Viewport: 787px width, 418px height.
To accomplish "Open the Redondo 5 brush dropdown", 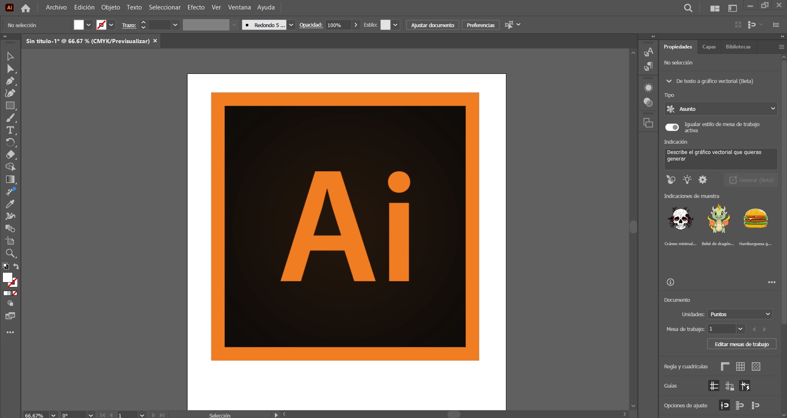I will (291, 25).
